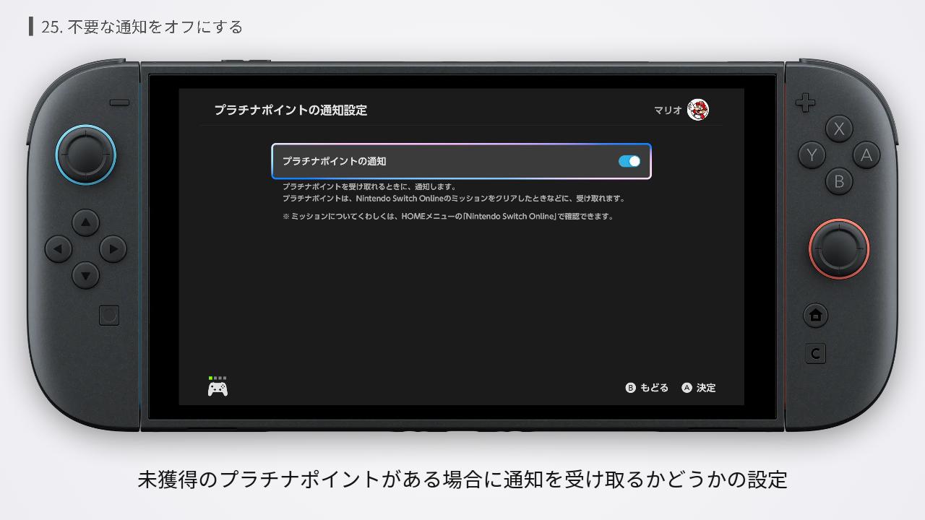Click the 決定 confirm command
Screen dimensions: 925x520
point(705,388)
